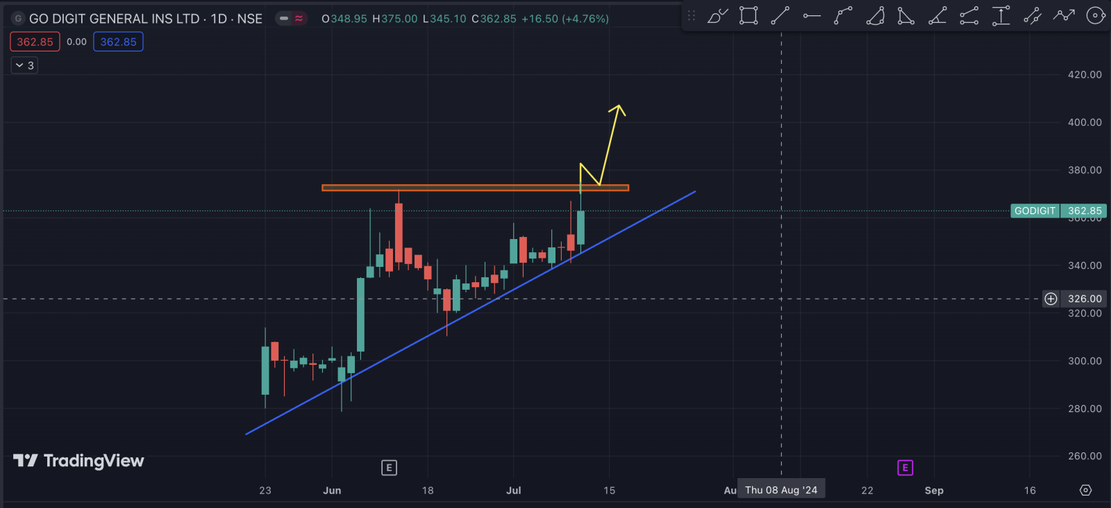The height and width of the screenshot is (508, 1111).
Task: Click the Thu 08 Aug '24 date label
Action: pyautogui.click(x=781, y=490)
